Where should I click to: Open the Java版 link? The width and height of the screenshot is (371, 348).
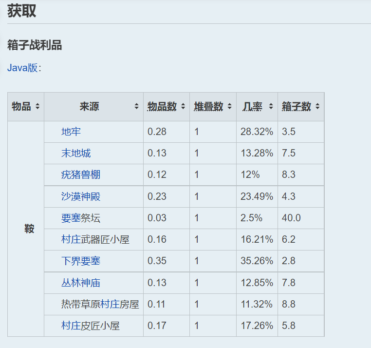[22, 68]
